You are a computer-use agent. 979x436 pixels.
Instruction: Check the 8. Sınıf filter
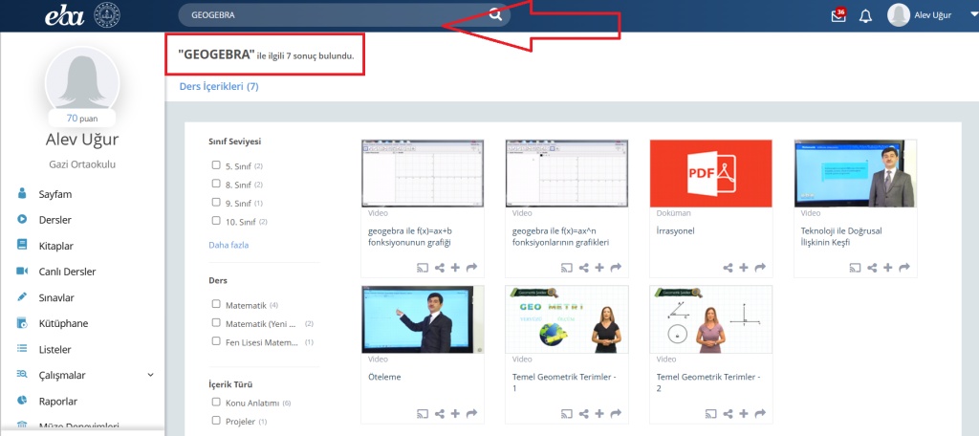(x=216, y=184)
